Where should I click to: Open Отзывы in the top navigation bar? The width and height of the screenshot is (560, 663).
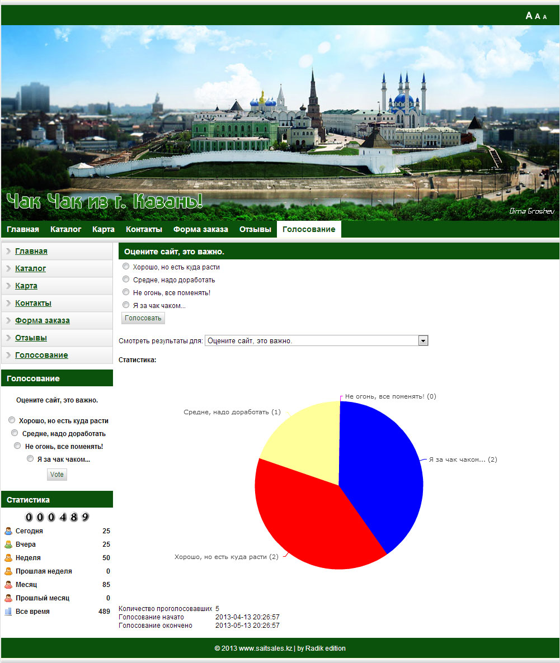coord(255,229)
